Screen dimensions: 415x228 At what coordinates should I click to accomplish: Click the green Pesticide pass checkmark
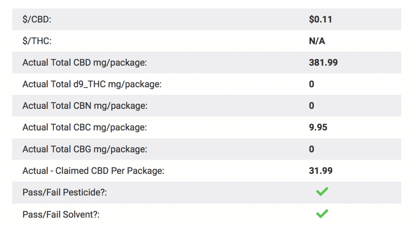tap(322, 192)
